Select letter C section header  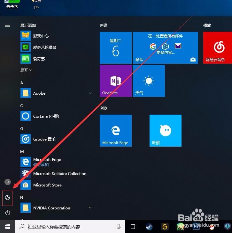coord(22,106)
